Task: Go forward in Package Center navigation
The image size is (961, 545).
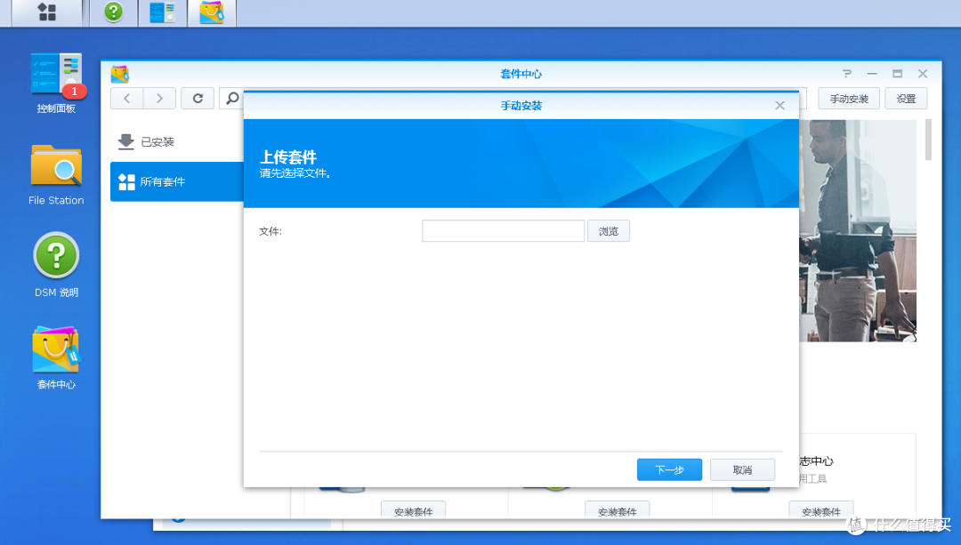Action: point(159,98)
